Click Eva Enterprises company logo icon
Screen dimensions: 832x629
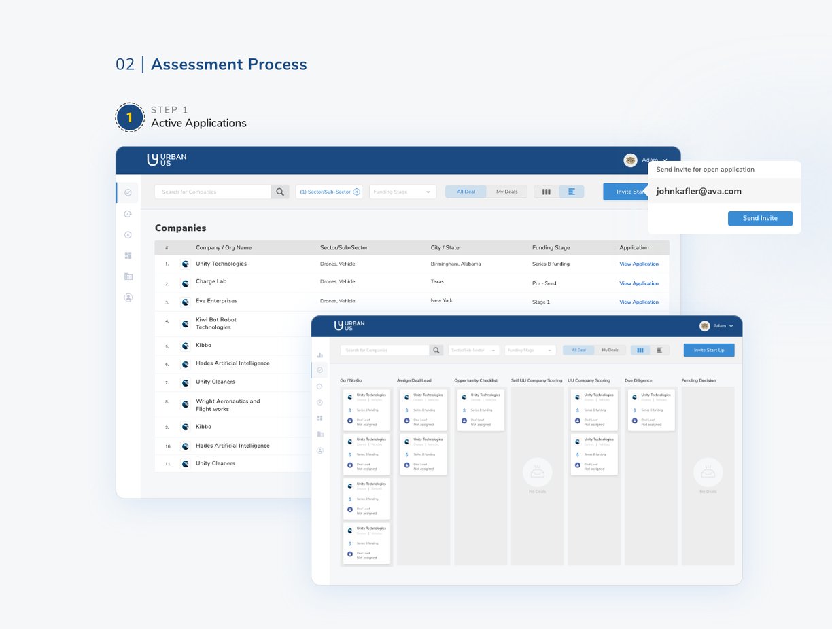(186, 302)
